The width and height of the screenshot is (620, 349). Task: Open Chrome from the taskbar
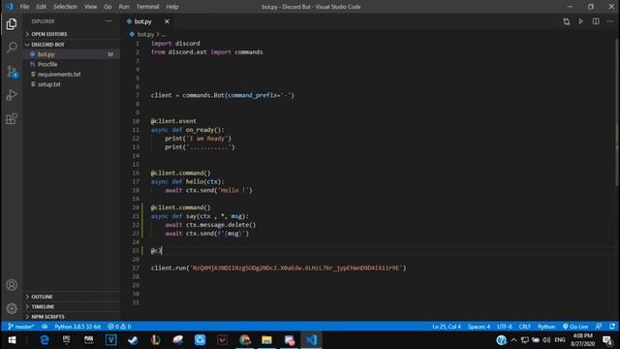coord(245,340)
